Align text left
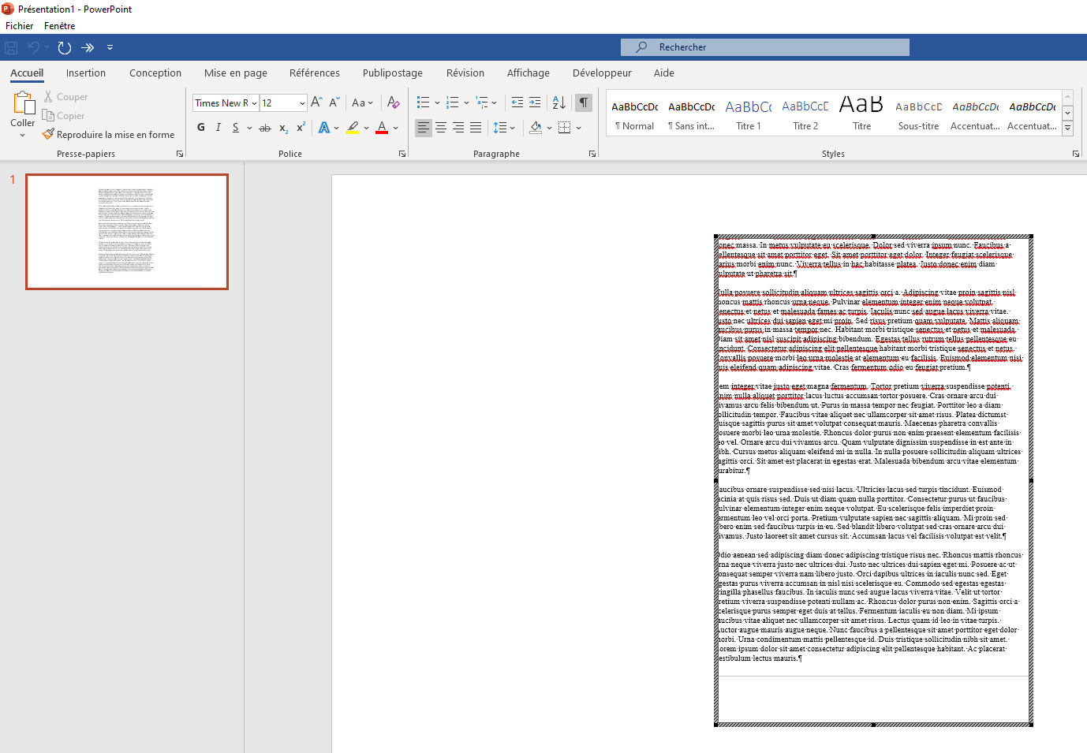1087x753 pixels. (424, 127)
